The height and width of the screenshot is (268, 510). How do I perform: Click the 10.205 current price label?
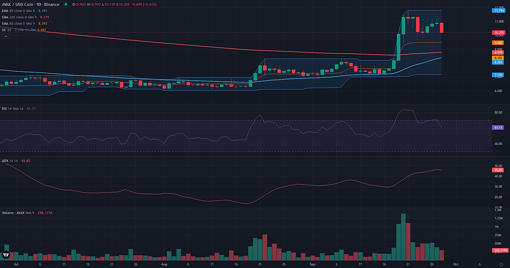click(x=499, y=32)
